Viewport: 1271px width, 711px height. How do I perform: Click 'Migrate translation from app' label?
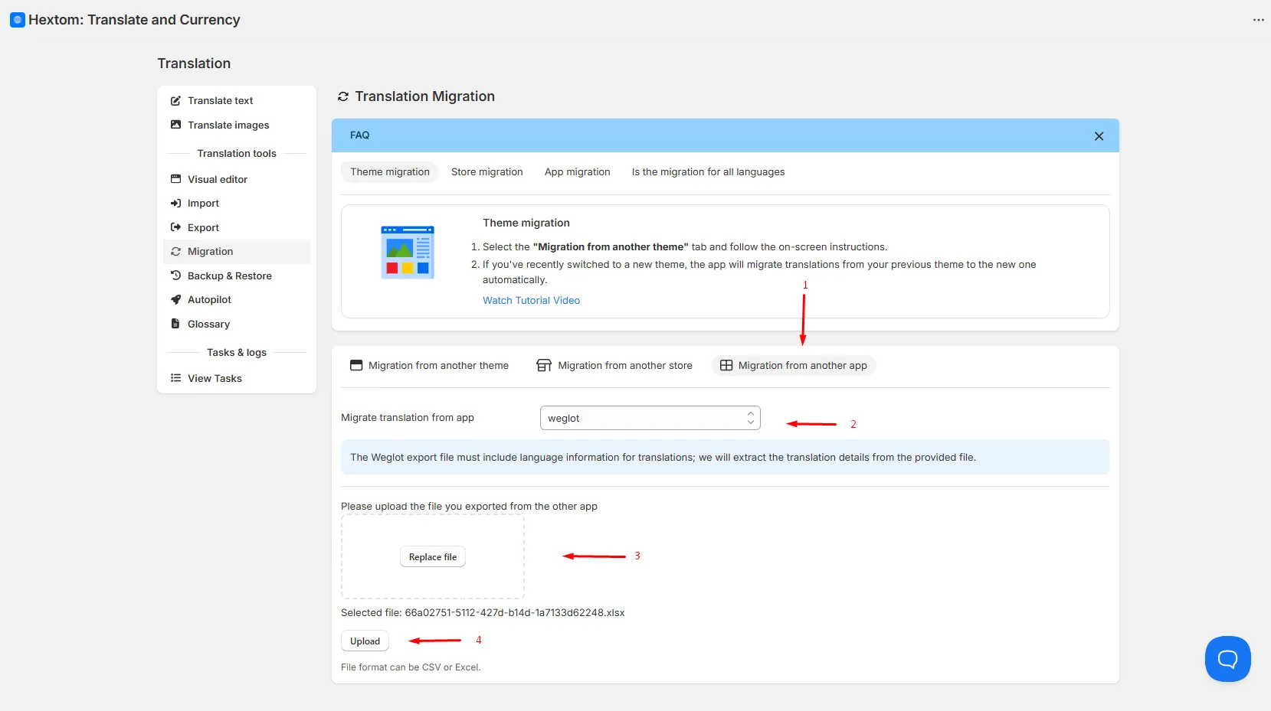408,418
